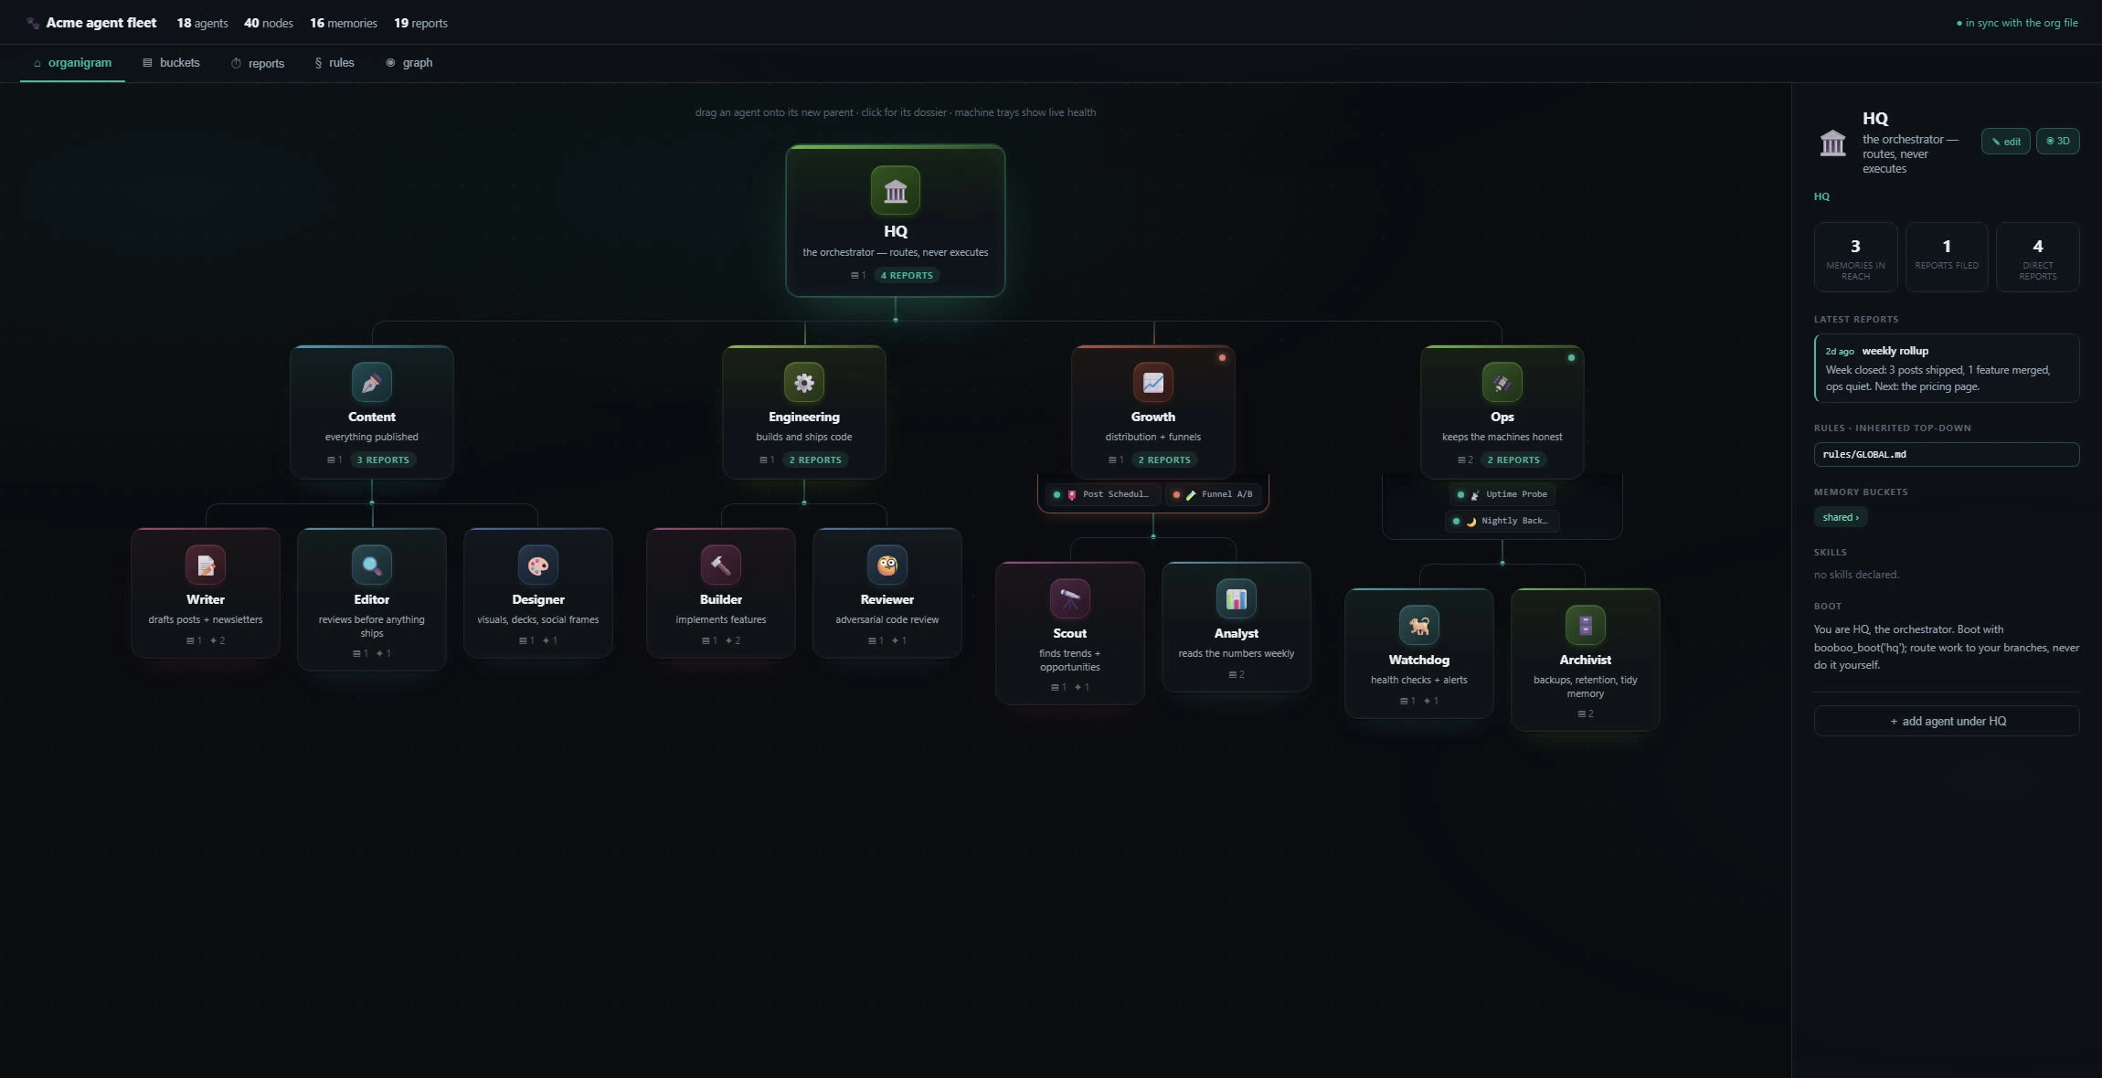2102x1078 pixels.
Task: Open the shared memory bucket
Action: tap(1840, 517)
